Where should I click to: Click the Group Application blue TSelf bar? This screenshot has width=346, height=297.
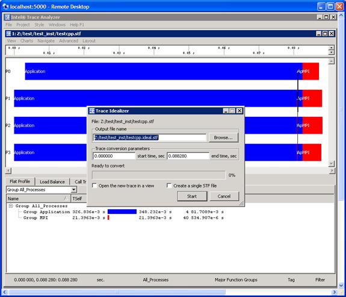point(122,211)
